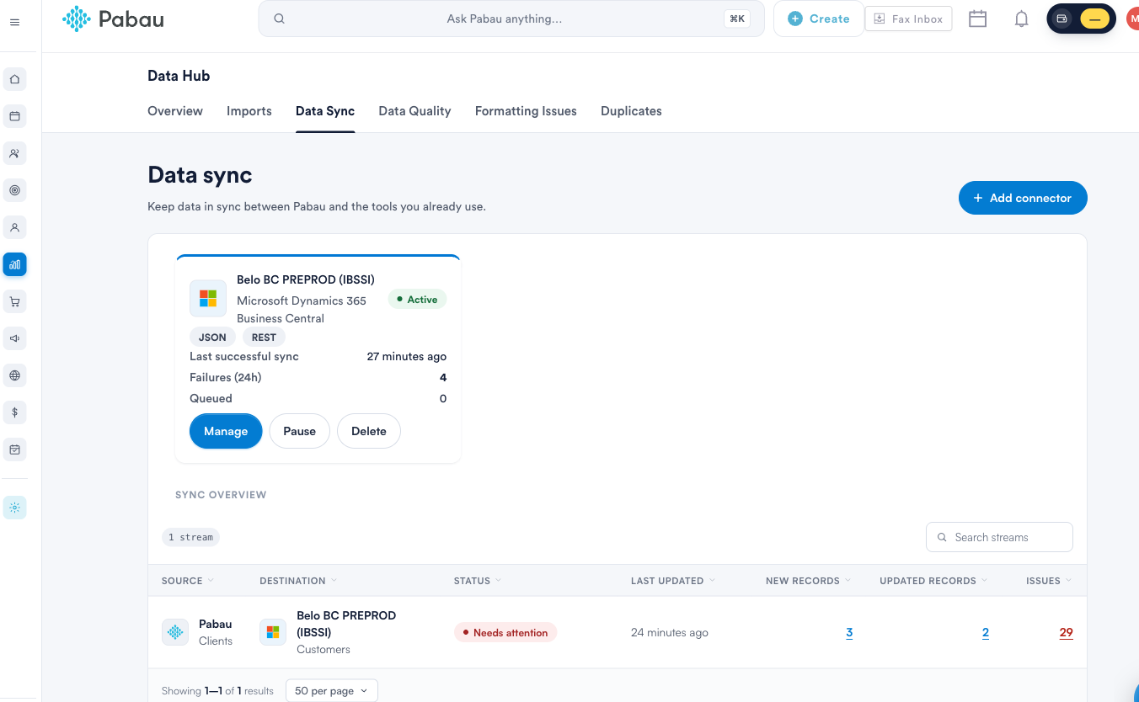Open the dollar Finance sidebar icon
This screenshot has height=702, width=1139.
point(14,412)
